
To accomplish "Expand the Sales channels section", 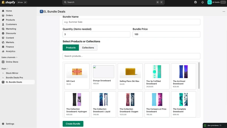I will click(x=9, y=57).
